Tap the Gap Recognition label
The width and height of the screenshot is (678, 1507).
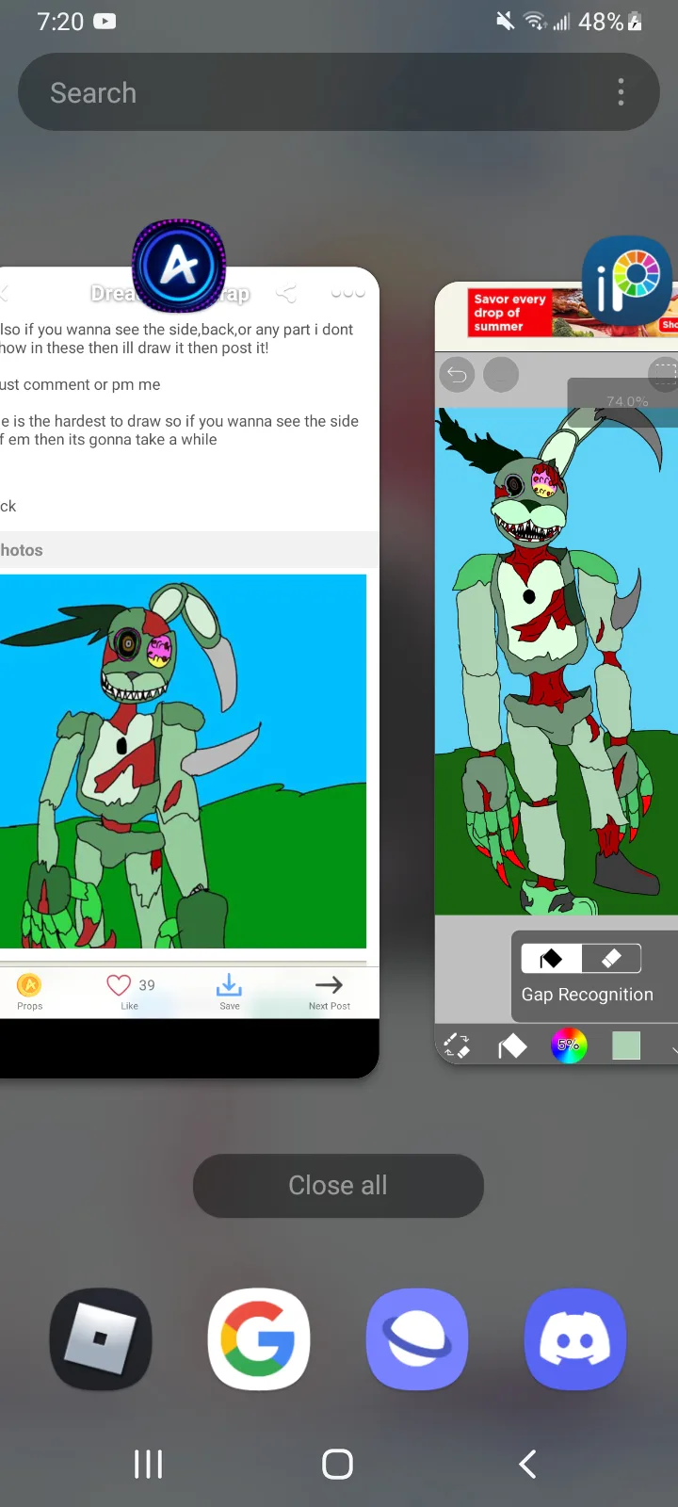pos(587,995)
